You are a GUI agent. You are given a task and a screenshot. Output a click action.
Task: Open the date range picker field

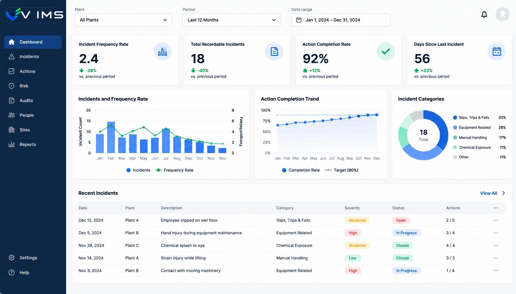[341, 20]
